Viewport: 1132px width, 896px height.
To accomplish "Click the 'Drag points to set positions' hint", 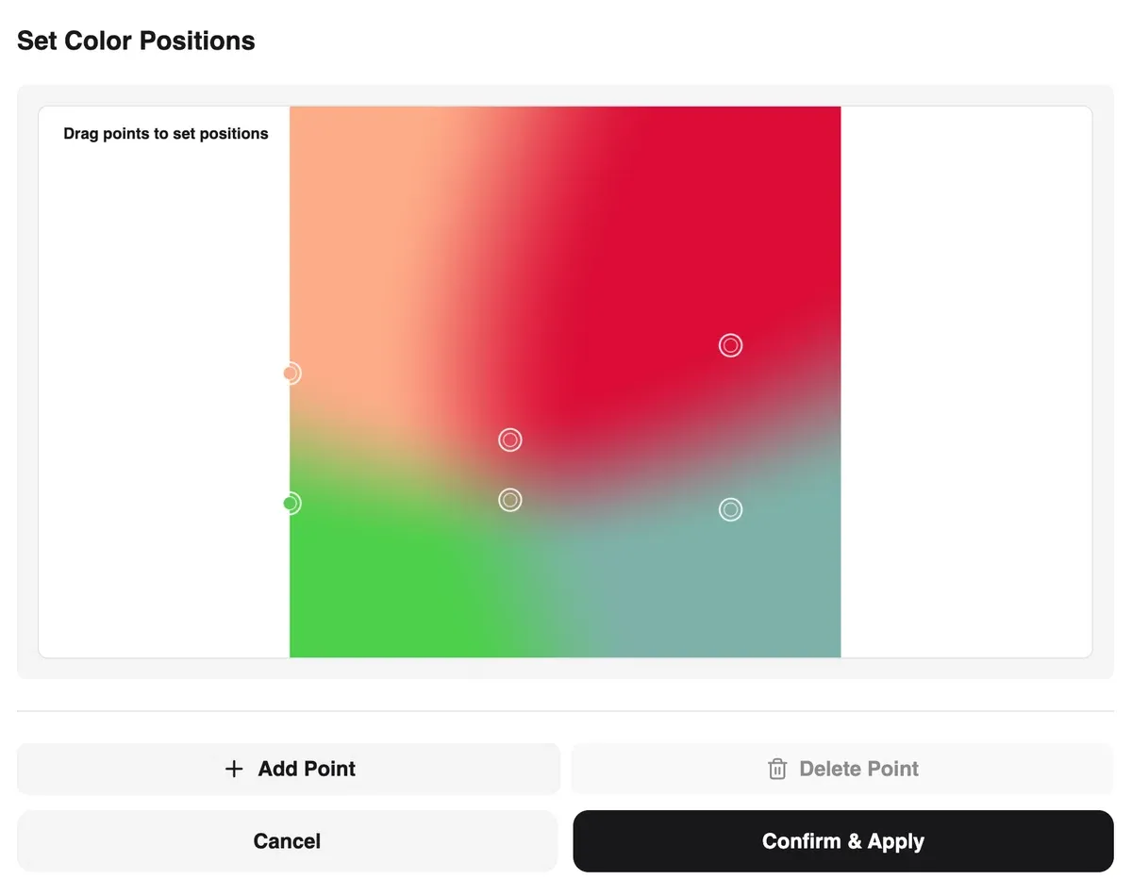I will click(166, 134).
